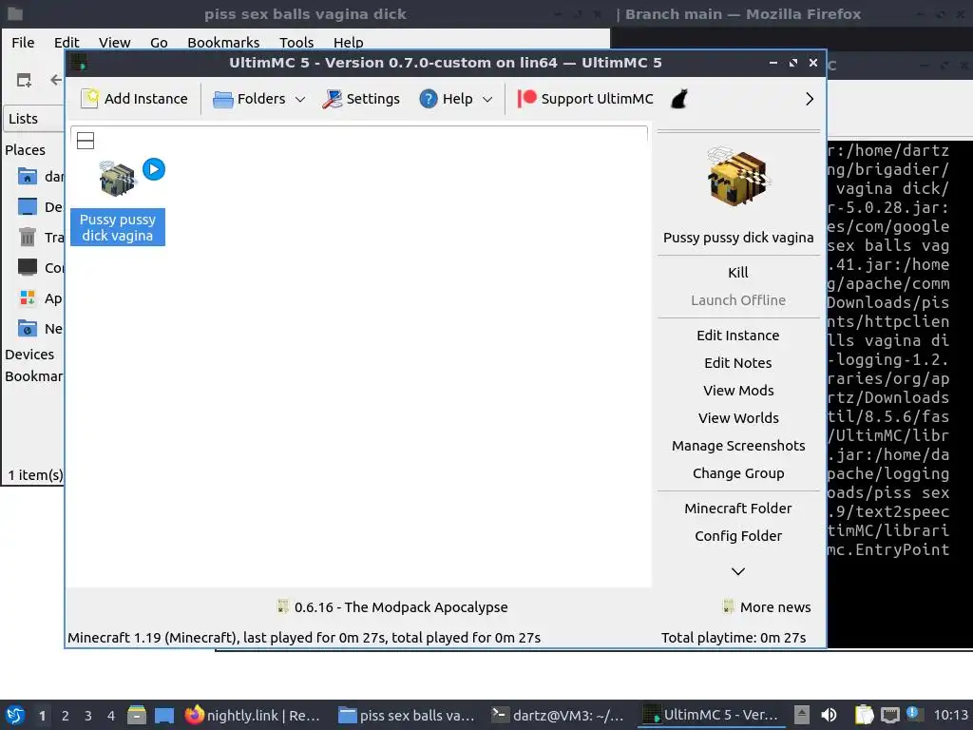Open Help menu in the file manager
The height and width of the screenshot is (730, 973).
pos(348,42)
